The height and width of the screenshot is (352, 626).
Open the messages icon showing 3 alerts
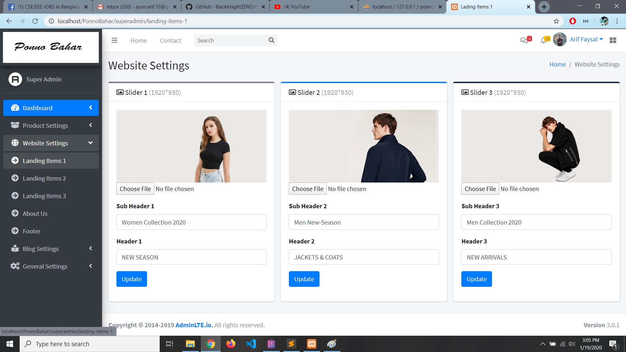(524, 40)
